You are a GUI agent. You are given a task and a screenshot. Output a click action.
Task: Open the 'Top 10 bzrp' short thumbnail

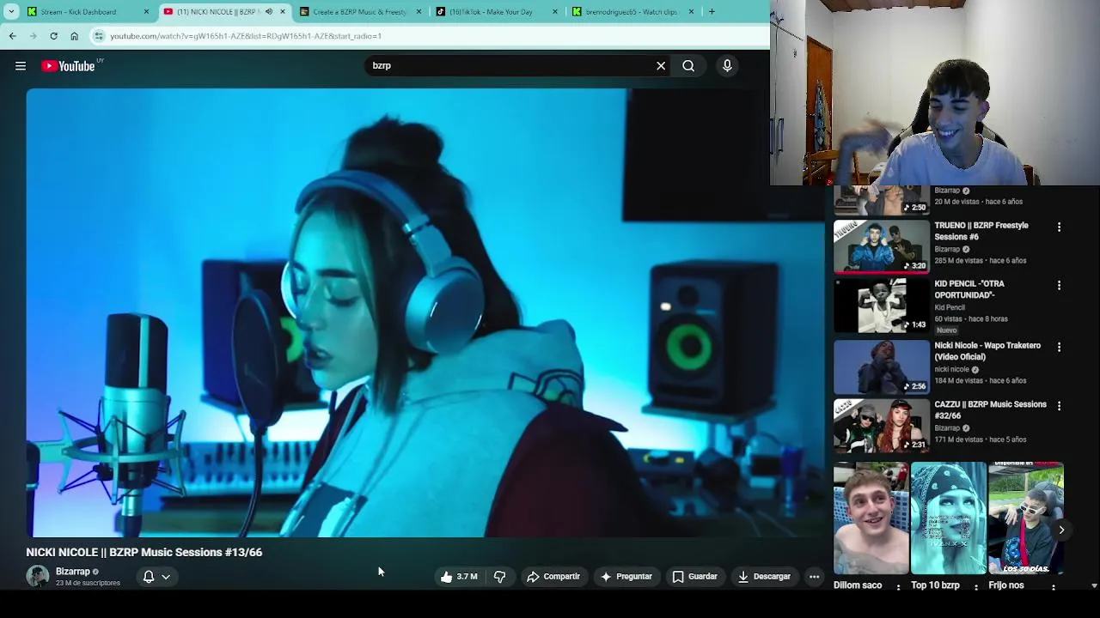(x=949, y=518)
